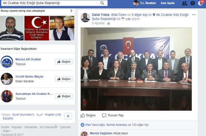Click the search magnifier icon

pos(102,3)
